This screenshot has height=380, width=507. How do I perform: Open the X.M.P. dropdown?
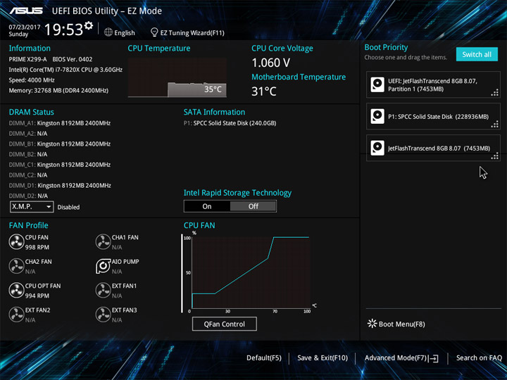click(32, 207)
